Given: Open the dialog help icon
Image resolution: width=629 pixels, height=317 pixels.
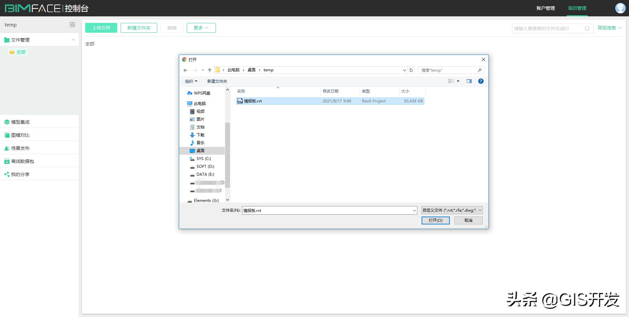Looking at the screenshot, I should (481, 81).
